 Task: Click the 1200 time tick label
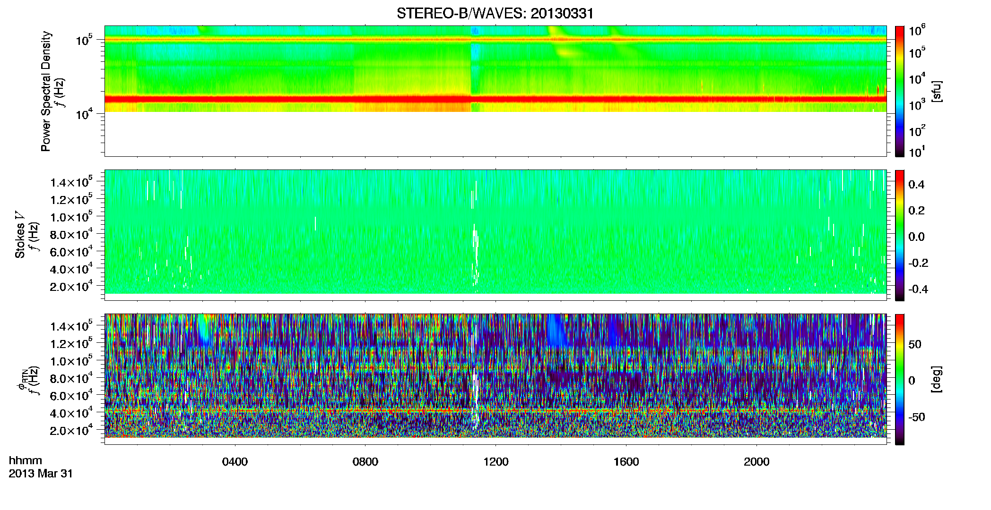496,462
